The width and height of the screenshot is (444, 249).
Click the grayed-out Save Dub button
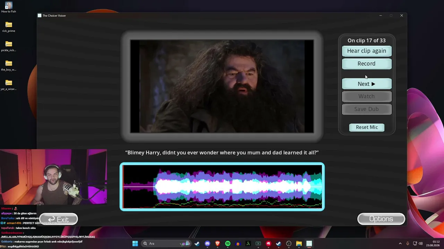[367, 109]
